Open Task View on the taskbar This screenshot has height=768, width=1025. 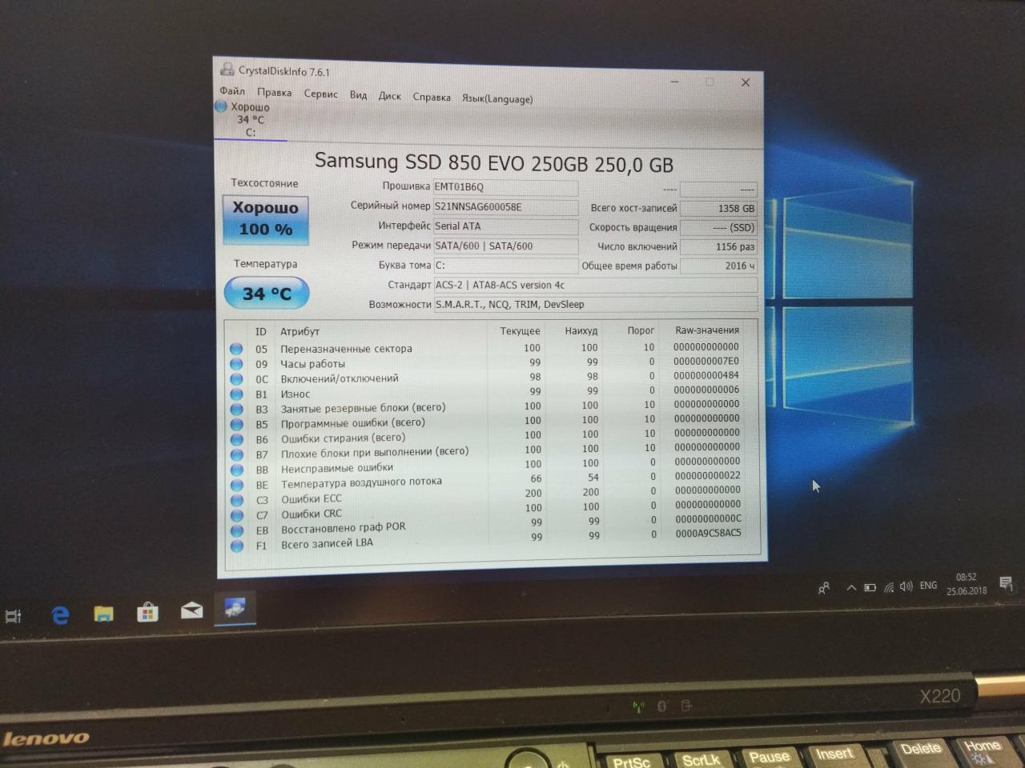[x=13, y=616]
